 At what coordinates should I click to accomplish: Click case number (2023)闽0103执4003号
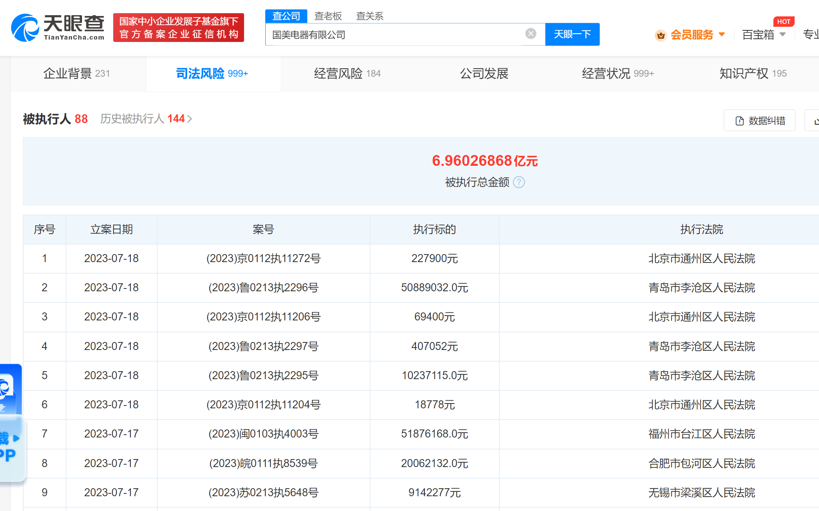[x=263, y=434]
